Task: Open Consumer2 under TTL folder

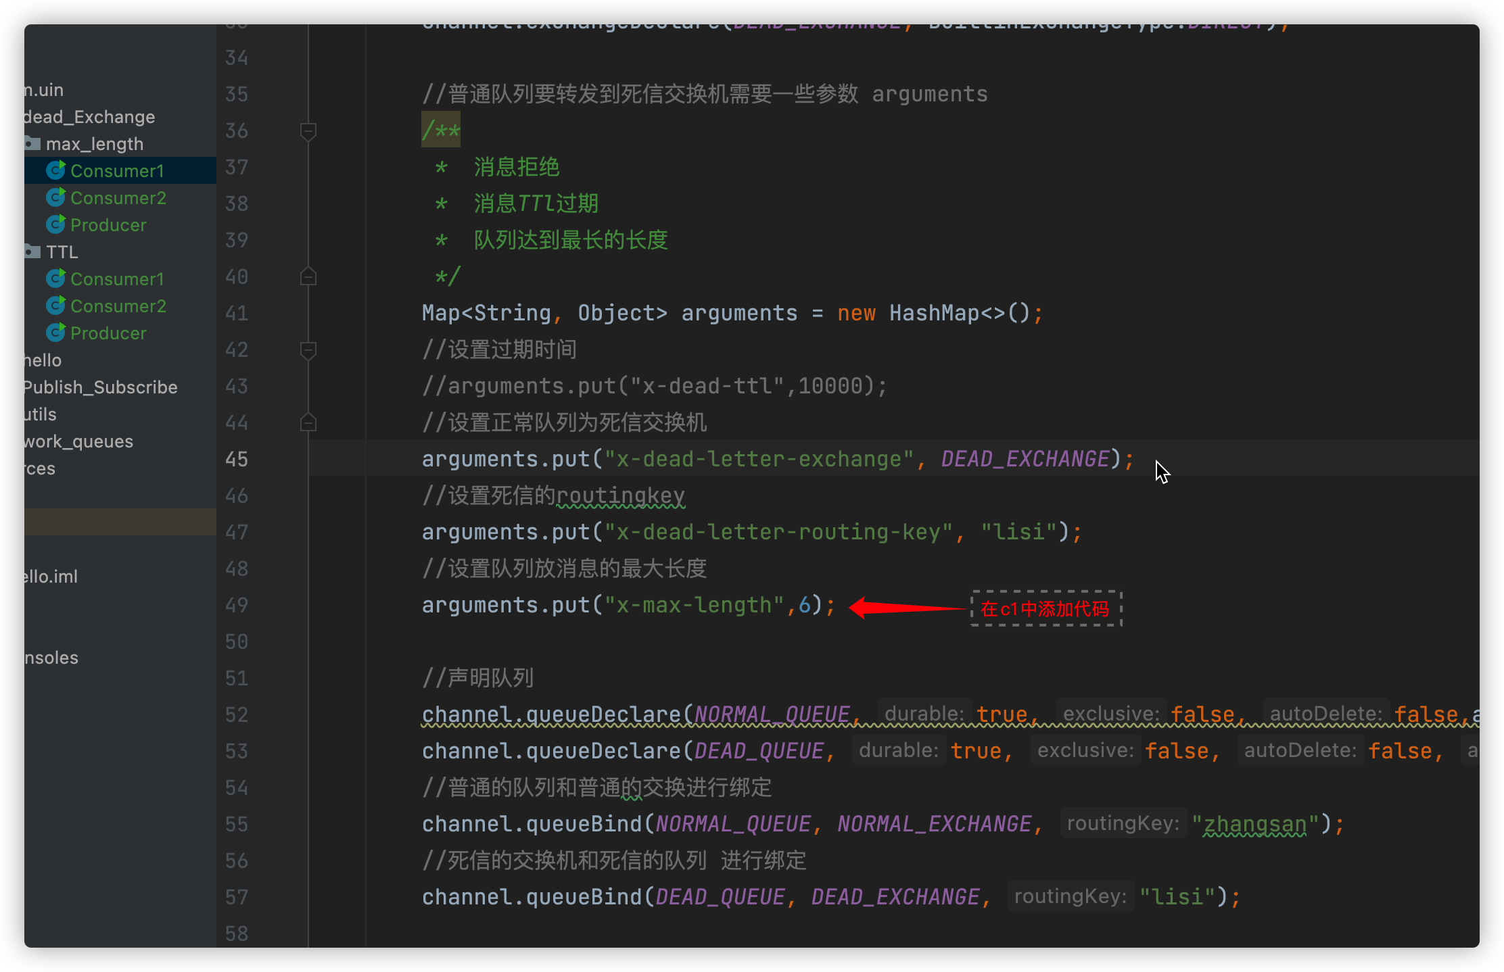Action: point(118,306)
